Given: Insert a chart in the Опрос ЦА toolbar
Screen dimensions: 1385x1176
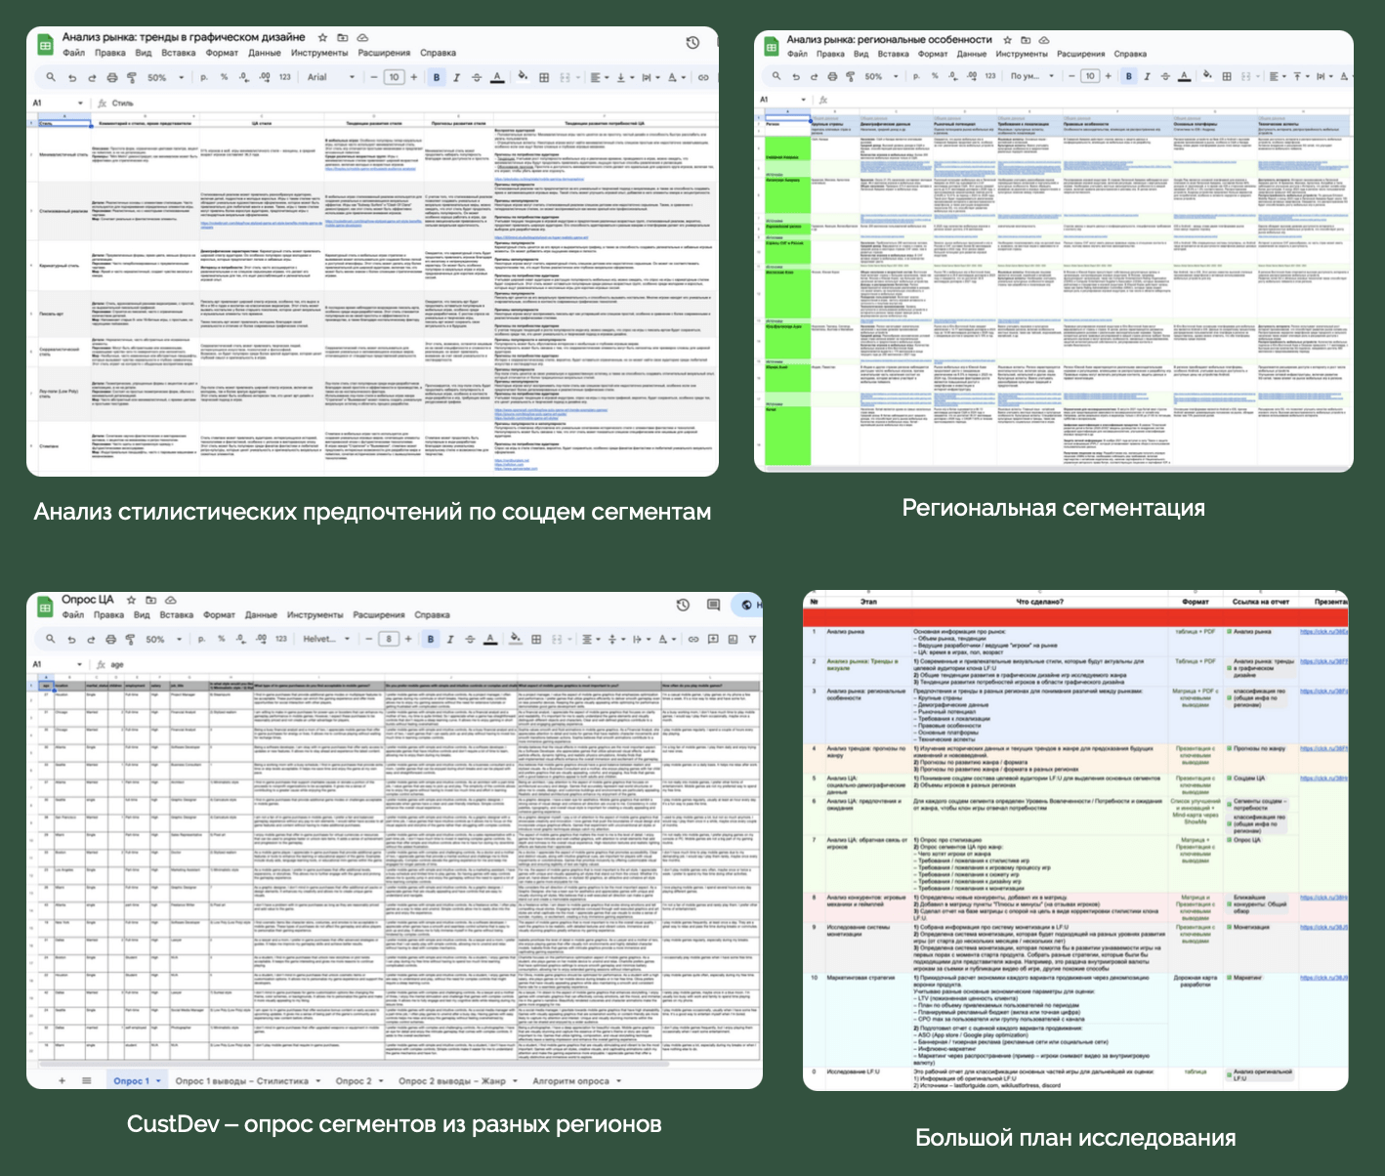Looking at the screenshot, I should 733,639.
